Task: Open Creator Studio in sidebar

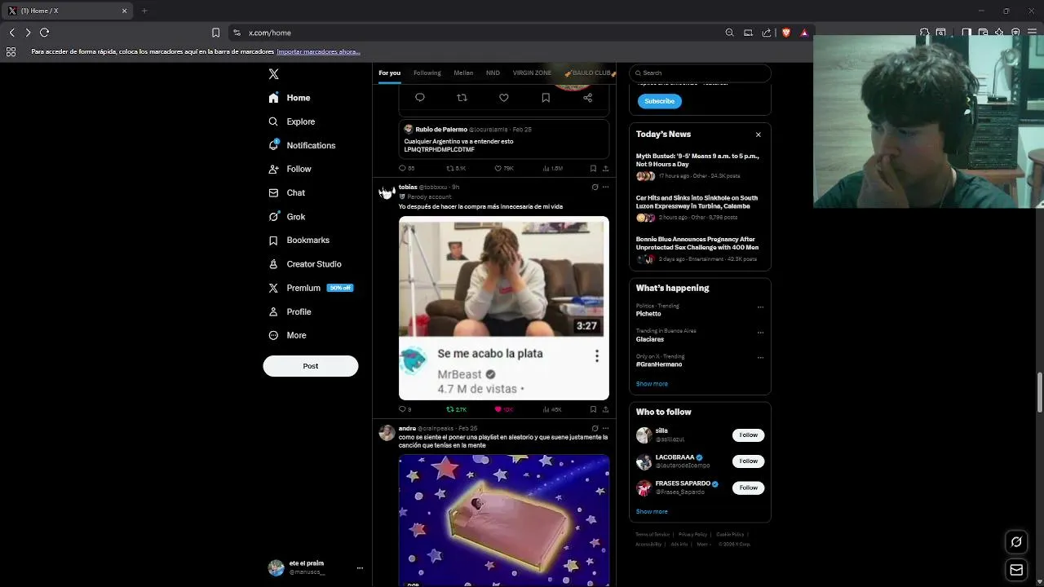Action: 304,264
